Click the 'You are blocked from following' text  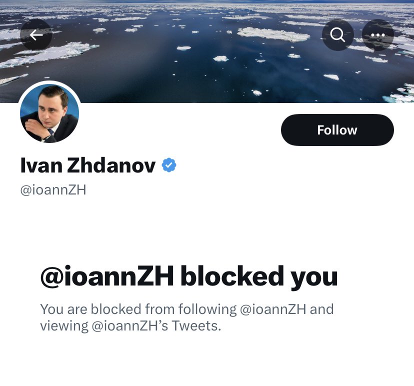[x=138, y=309]
